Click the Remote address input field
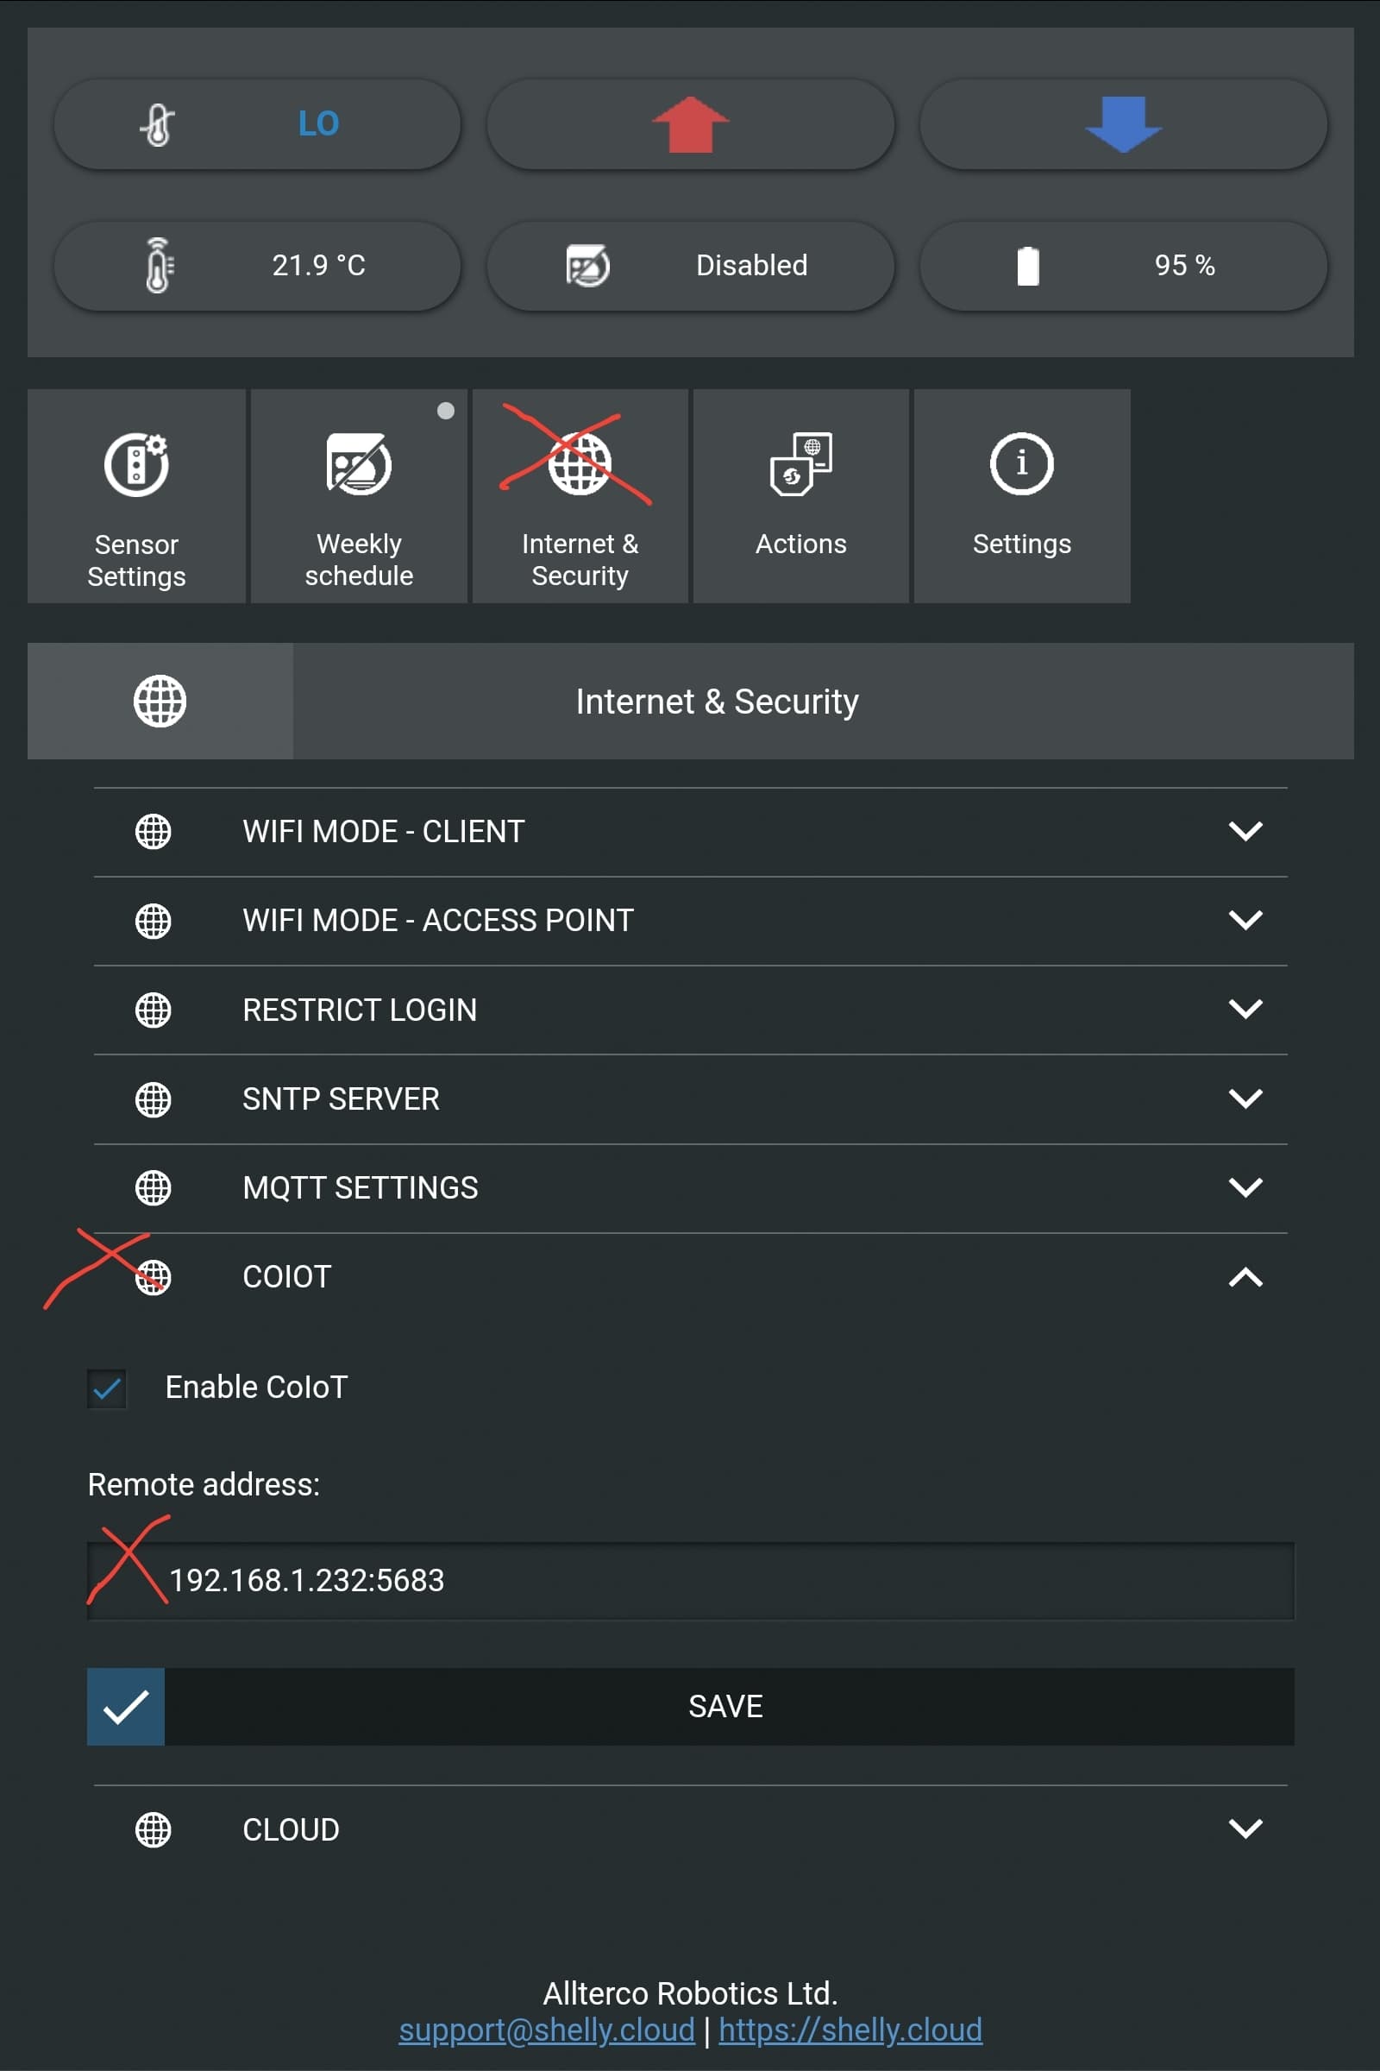 pyautogui.click(x=690, y=1581)
